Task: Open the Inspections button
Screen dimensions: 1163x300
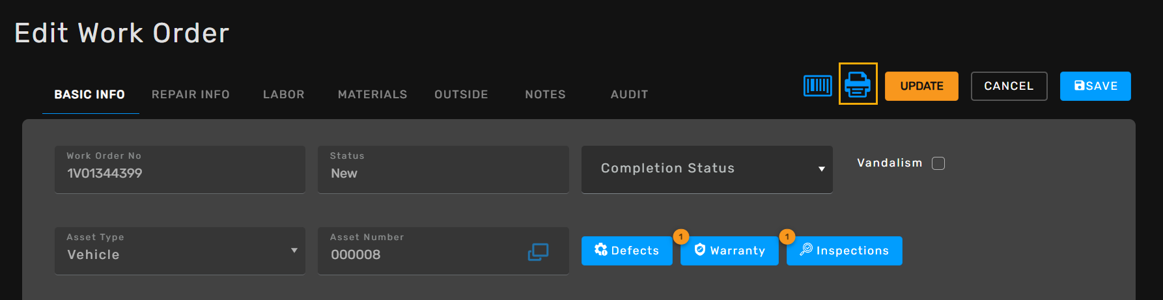Action: point(844,251)
